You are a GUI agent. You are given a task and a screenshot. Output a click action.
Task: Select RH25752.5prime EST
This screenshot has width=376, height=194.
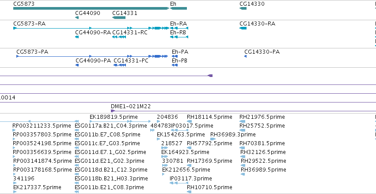pos(242,130)
